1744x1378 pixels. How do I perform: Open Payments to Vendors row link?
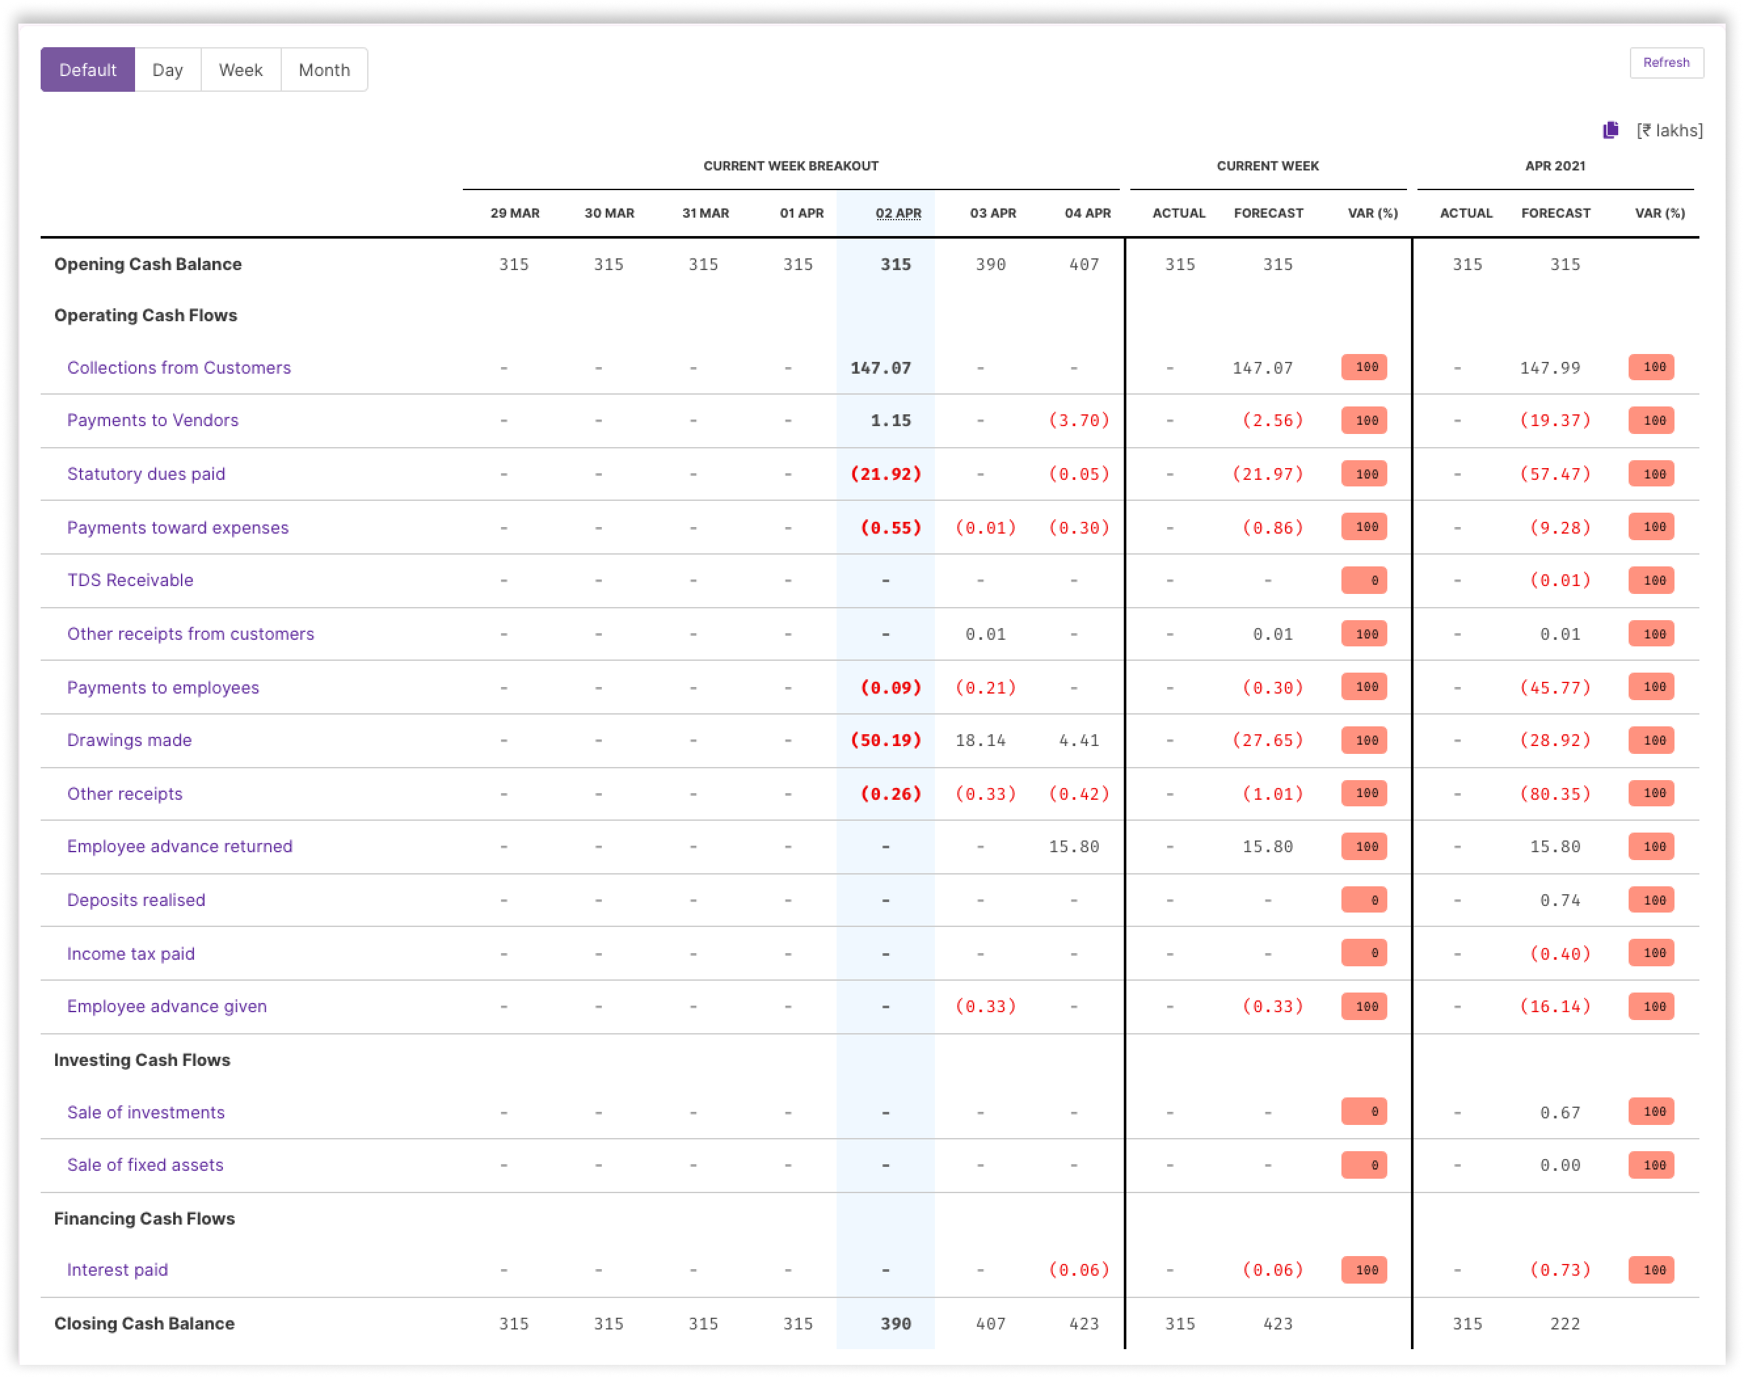point(153,420)
